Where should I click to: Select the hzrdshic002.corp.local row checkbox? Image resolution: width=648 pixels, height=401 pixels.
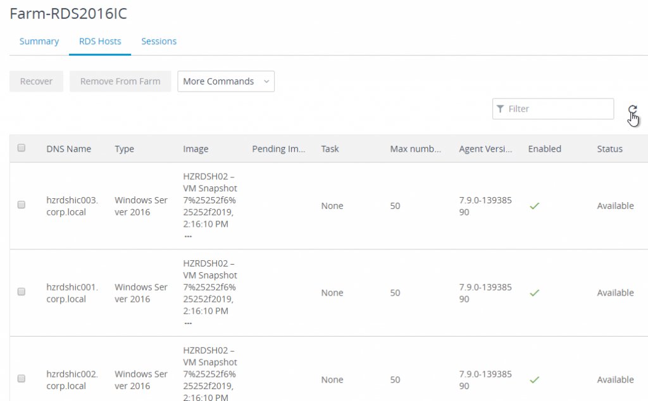[21, 378]
